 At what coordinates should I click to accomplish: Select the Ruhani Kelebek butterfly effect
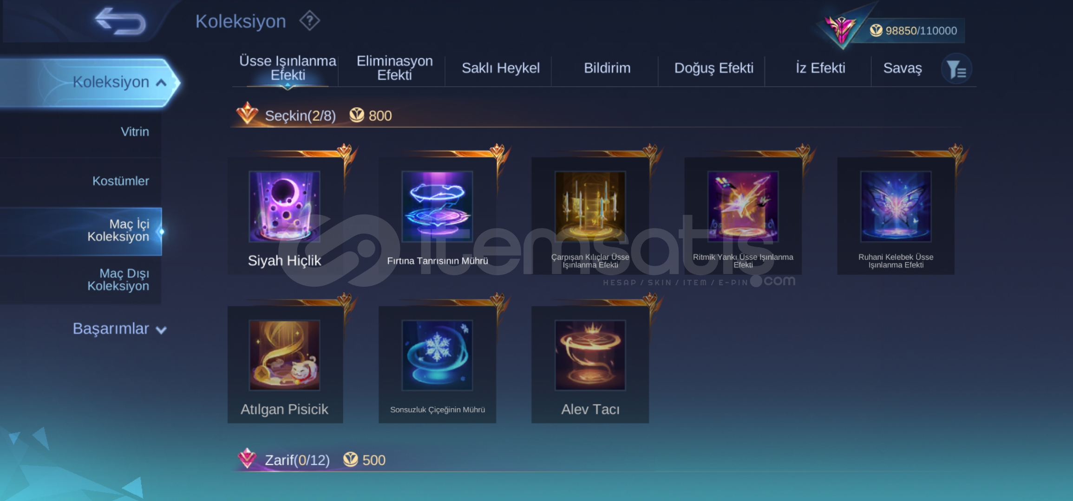click(896, 206)
